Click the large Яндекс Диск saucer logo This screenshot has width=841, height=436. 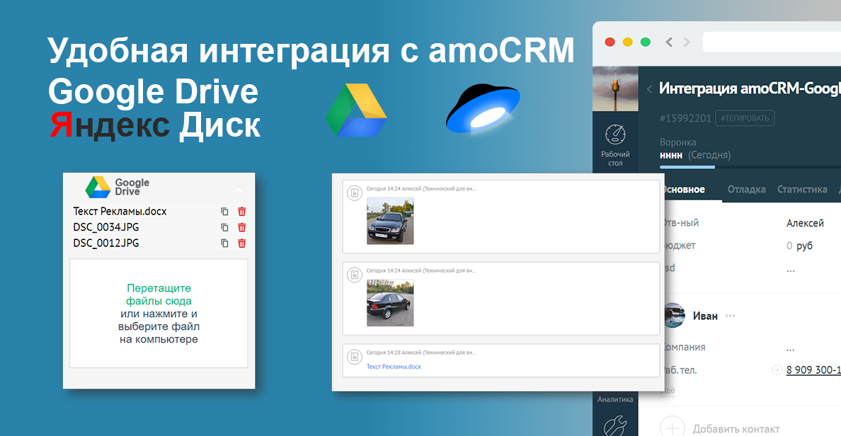(483, 109)
